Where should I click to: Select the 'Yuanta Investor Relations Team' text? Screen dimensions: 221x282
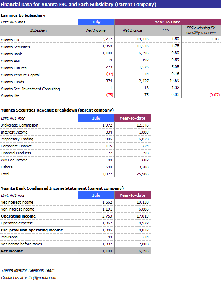point(28,270)
